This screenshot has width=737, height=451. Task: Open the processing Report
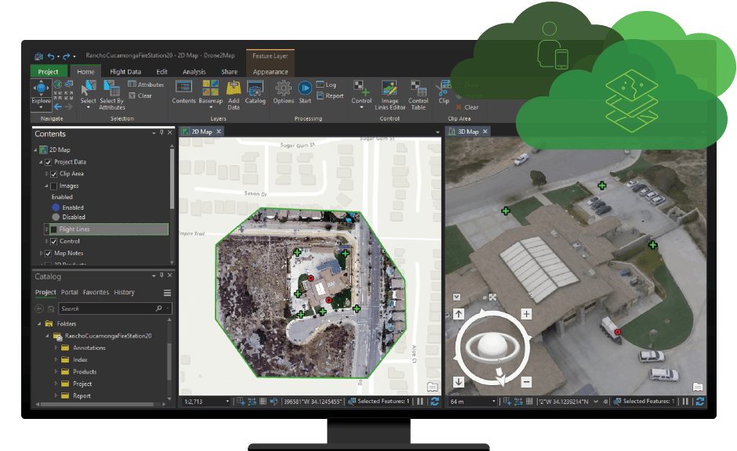pyautogui.click(x=330, y=96)
